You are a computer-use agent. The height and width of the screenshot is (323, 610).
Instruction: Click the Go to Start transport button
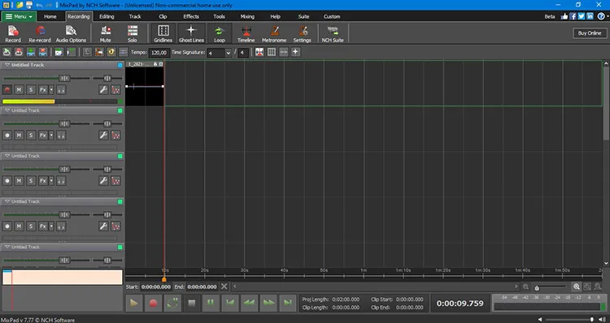[x=230, y=304]
